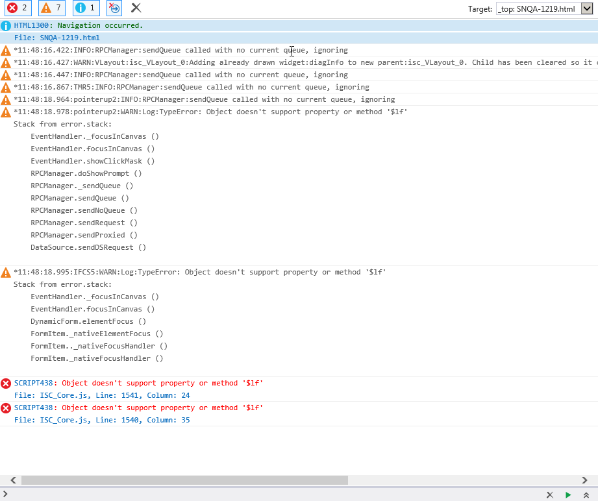598x501 pixels.
Task: Click the horizontal scrollbar left arrow
Action: pos(13,480)
